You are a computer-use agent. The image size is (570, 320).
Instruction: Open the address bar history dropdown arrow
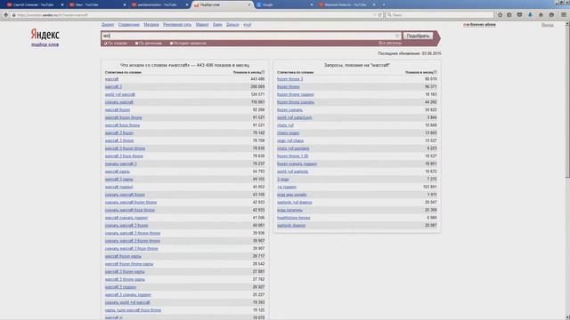tap(374, 15)
